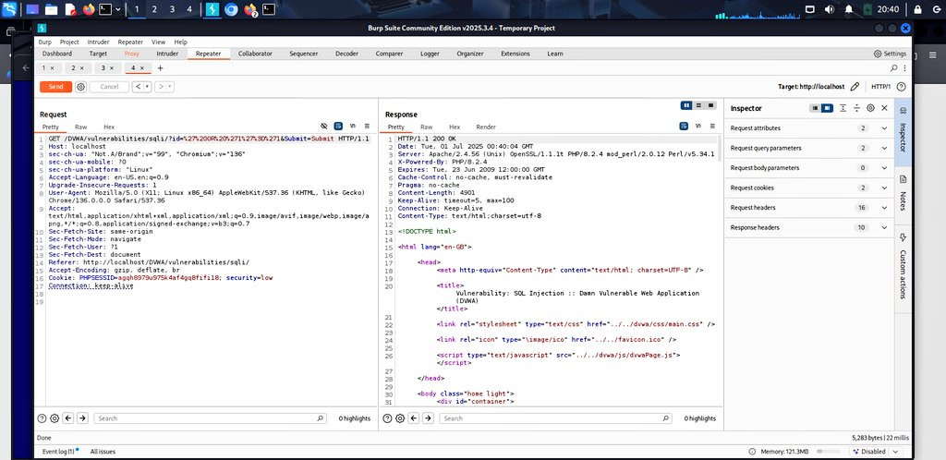This screenshot has width=946, height=460.
Task: Open the Intruder menu in menu bar
Action: click(x=98, y=42)
